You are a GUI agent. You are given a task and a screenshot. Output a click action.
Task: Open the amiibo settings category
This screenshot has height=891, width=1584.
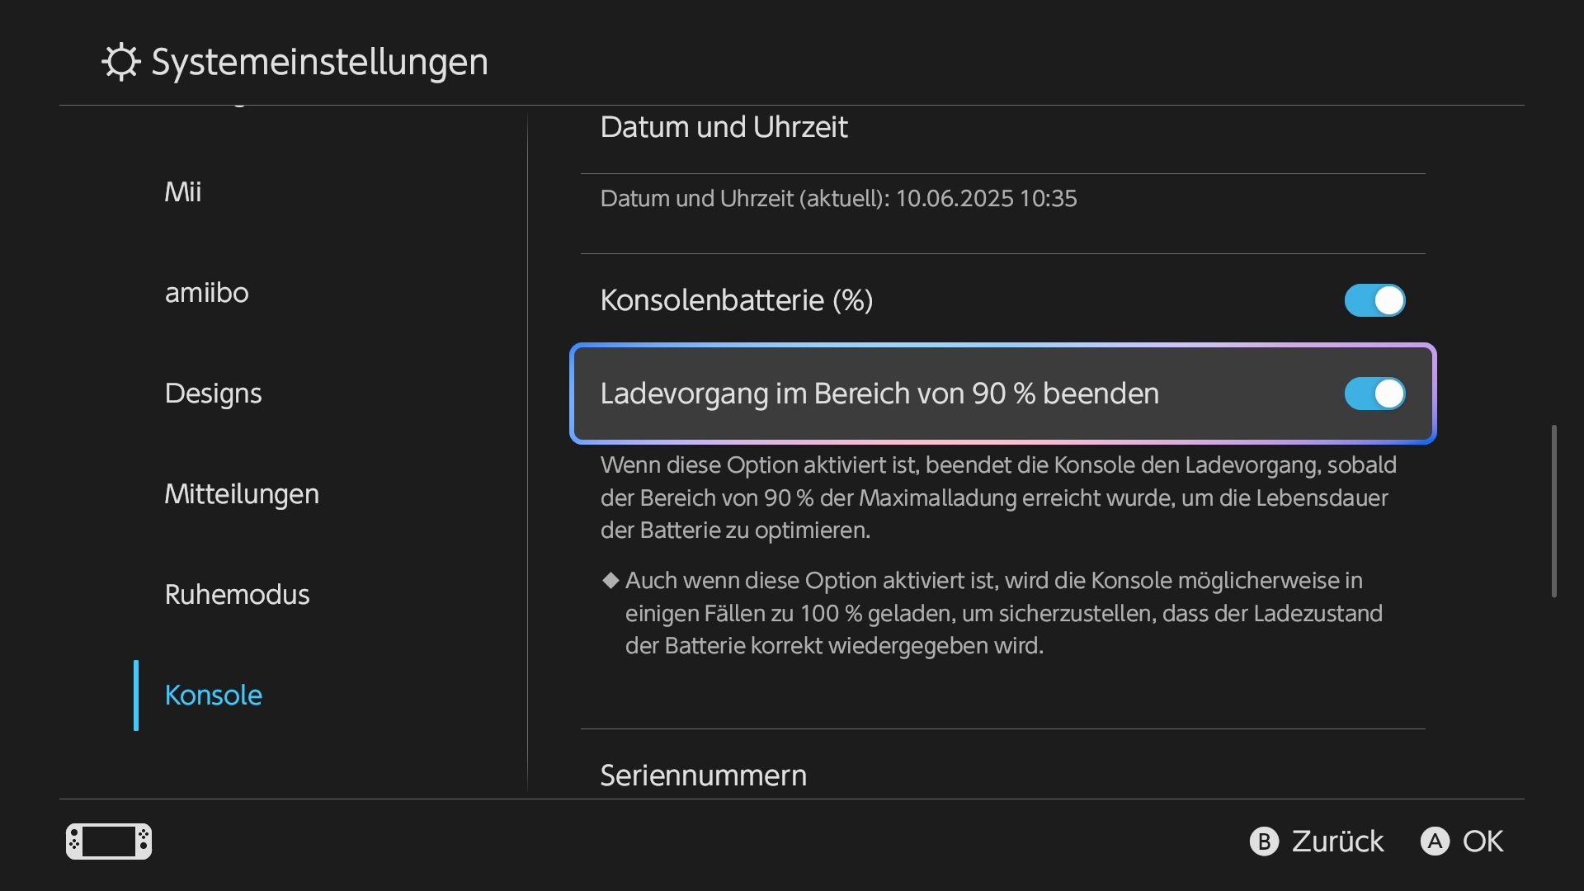pos(206,292)
